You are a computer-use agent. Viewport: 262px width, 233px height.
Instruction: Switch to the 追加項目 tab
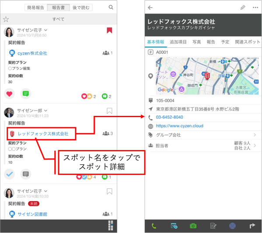[178, 42]
